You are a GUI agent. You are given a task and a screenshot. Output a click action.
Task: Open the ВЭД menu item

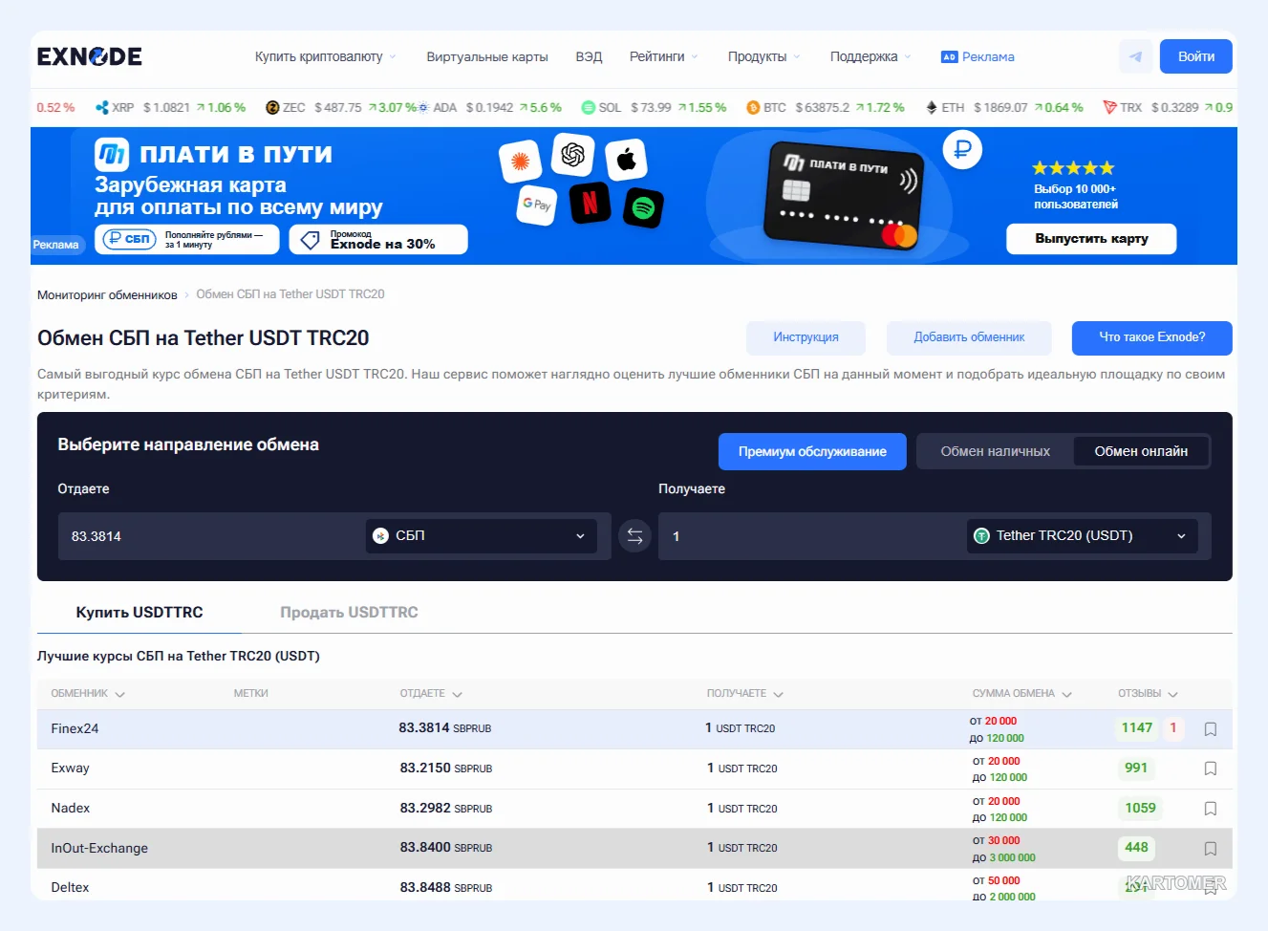coord(589,56)
